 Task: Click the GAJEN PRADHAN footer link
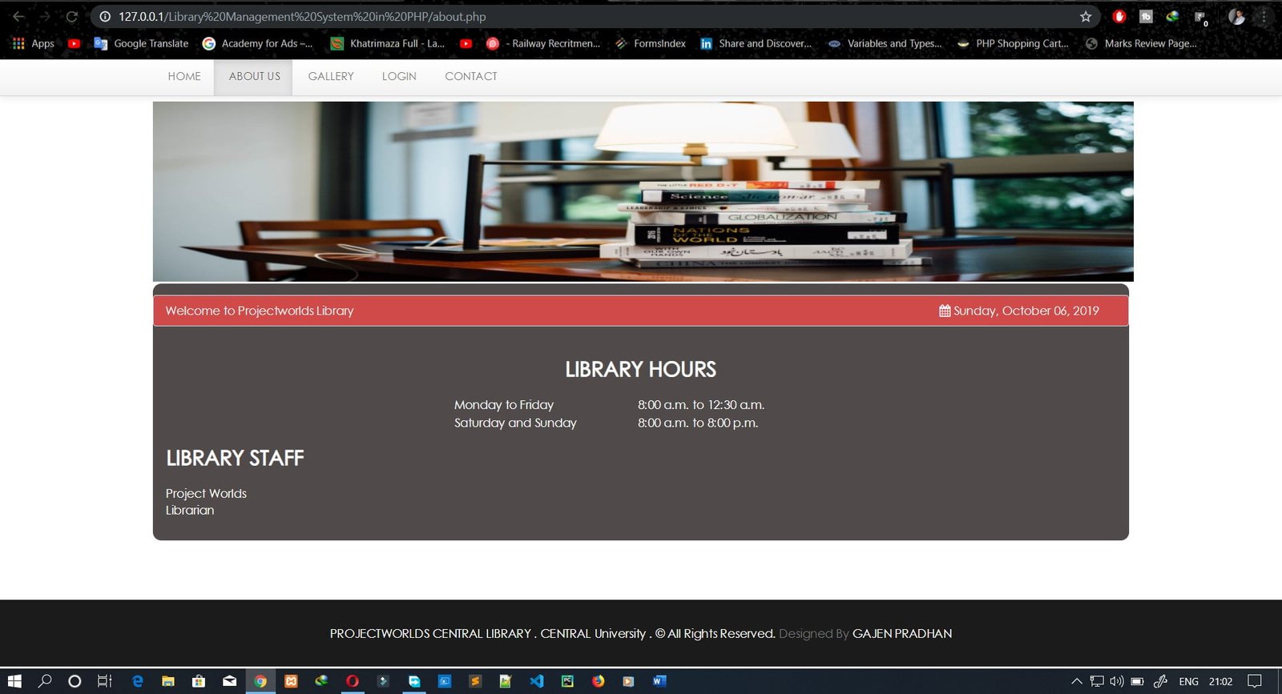902,634
